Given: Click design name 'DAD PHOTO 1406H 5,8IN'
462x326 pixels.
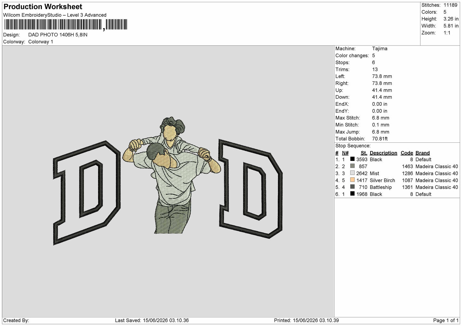Looking at the screenshot, I should tap(58, 35).
